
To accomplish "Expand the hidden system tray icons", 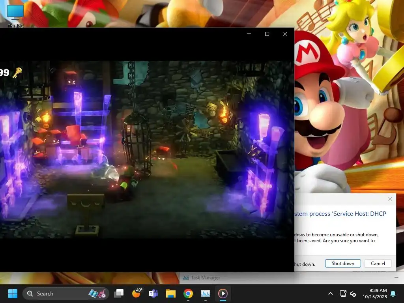I will (x=331, y=294).
